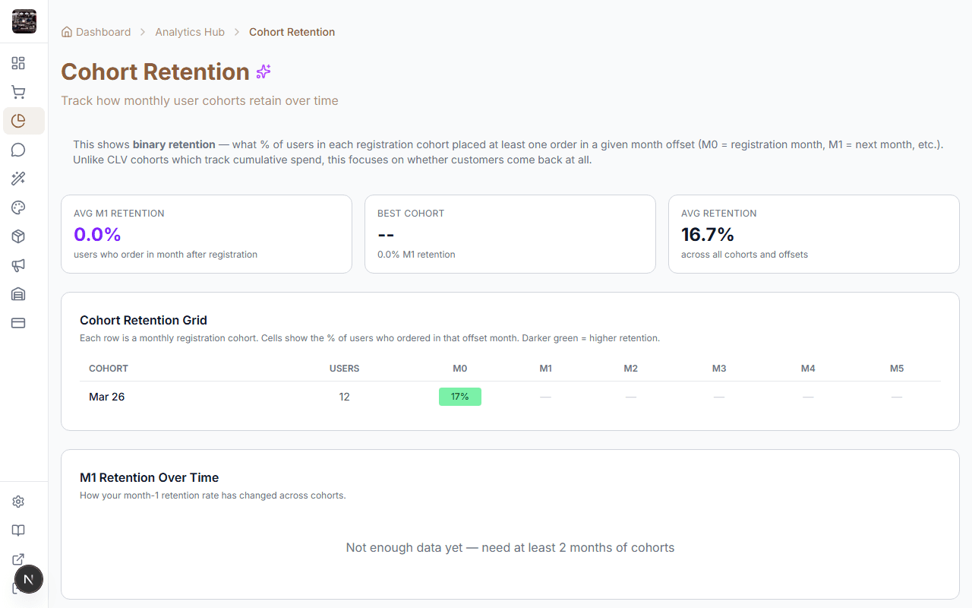Navigate to Analytics Hub via breadcrumb

pos(190,32)
